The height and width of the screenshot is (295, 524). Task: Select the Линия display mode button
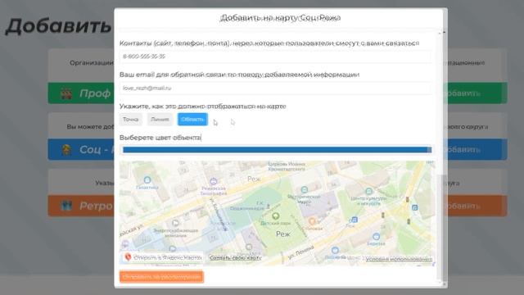coord(160,120)
